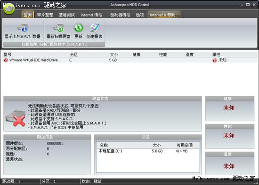Click 未知 text in the 属性 column

(x=222, y=60)
